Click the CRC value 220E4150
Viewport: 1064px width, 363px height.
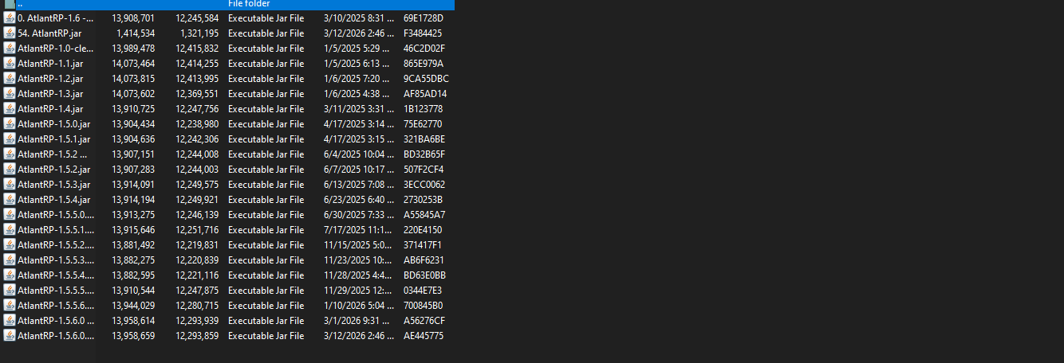[x=424, y=229]
